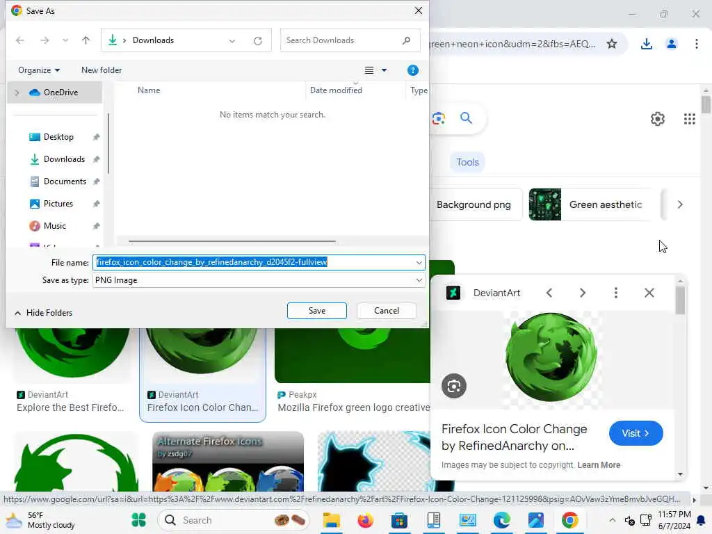
Task: Select Downloads in navigation pane
Action: 64,159
